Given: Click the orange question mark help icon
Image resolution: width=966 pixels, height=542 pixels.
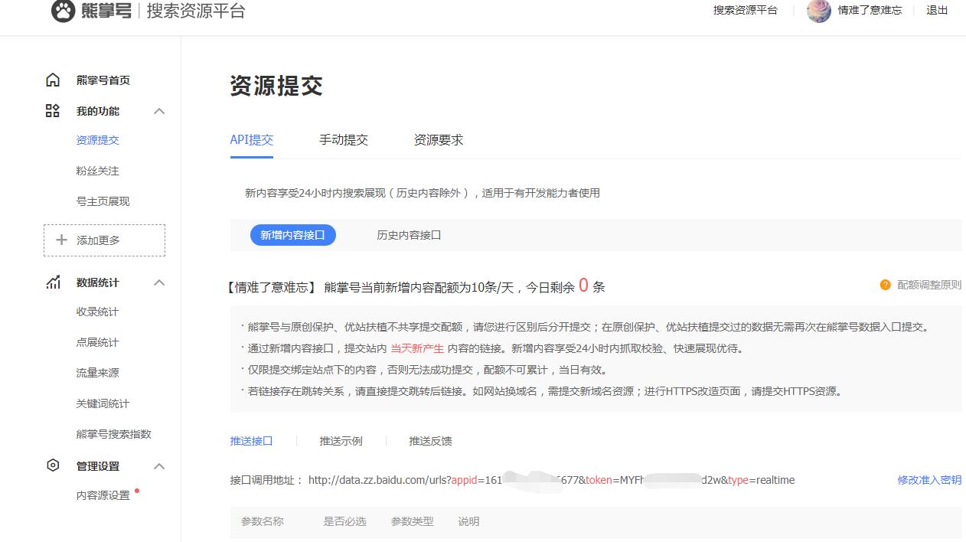Looking at the screenshot, I should point(885,285).
